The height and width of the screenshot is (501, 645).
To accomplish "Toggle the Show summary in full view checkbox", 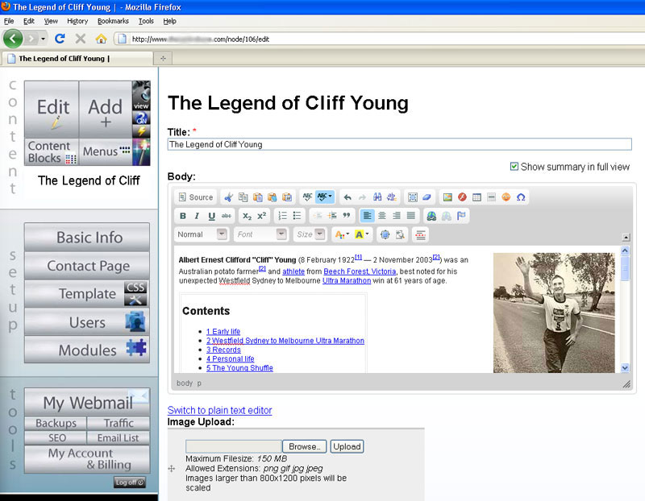I will point(514,167).
